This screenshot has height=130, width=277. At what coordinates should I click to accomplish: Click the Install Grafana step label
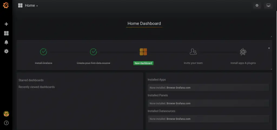click(44, 63)
